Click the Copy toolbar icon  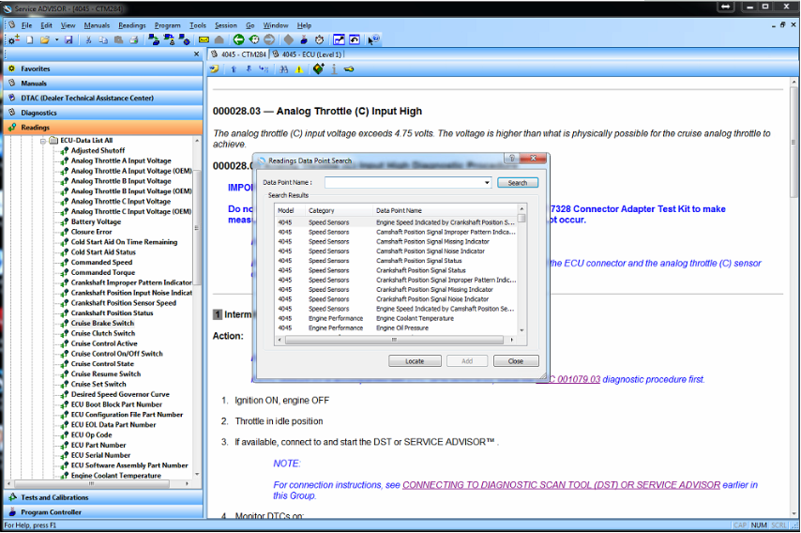tap(103, 39)
